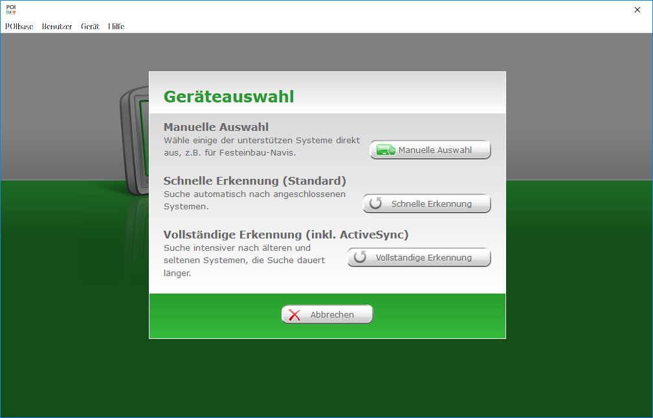
Task: Click the Festeinbau-Navis description text
Action: tap(261, 146)
